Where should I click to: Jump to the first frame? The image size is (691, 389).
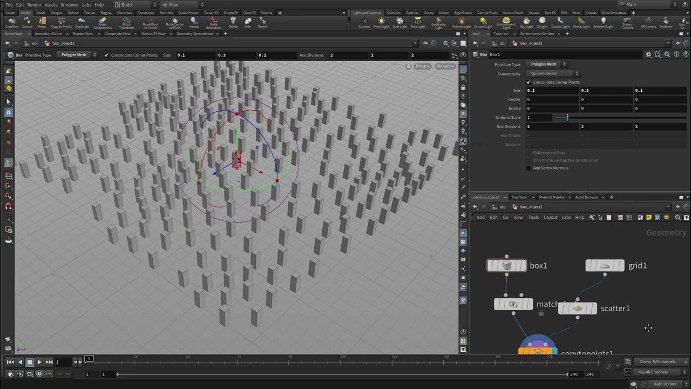tap(10, 362)
